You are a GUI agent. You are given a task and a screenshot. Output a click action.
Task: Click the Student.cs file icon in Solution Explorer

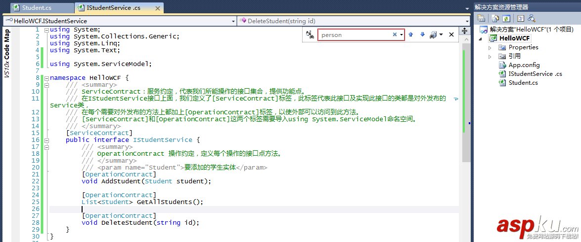coord(502,83)
